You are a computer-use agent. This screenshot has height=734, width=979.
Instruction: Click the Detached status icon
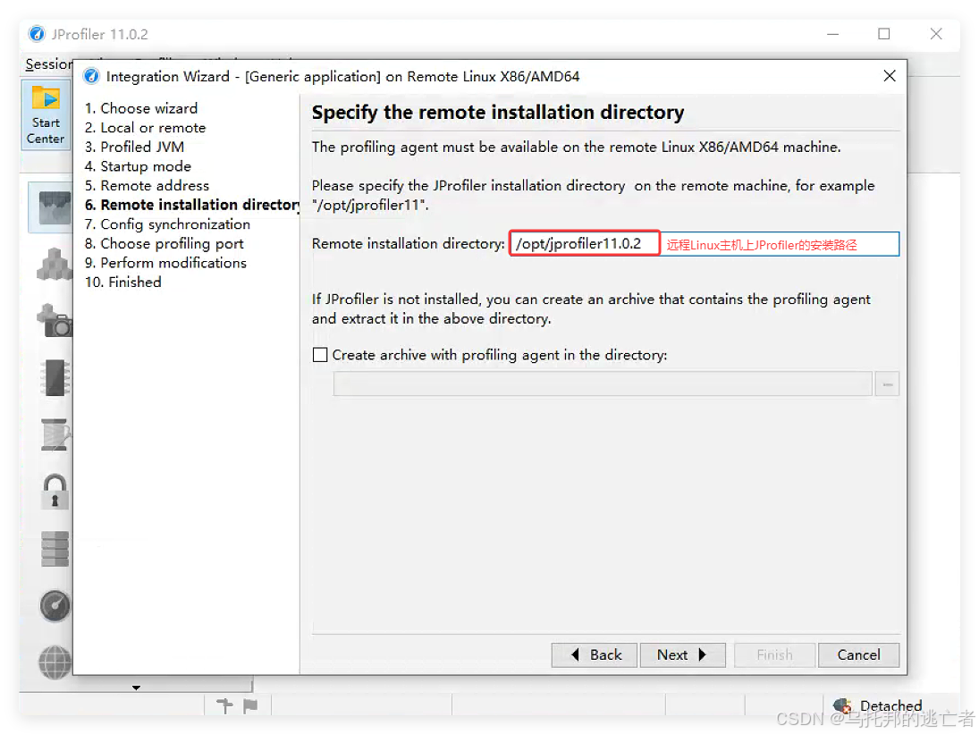click(842, 706)
